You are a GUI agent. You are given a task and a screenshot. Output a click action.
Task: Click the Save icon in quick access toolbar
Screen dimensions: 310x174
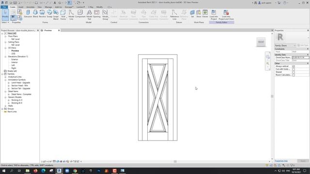tap(15, 3)
